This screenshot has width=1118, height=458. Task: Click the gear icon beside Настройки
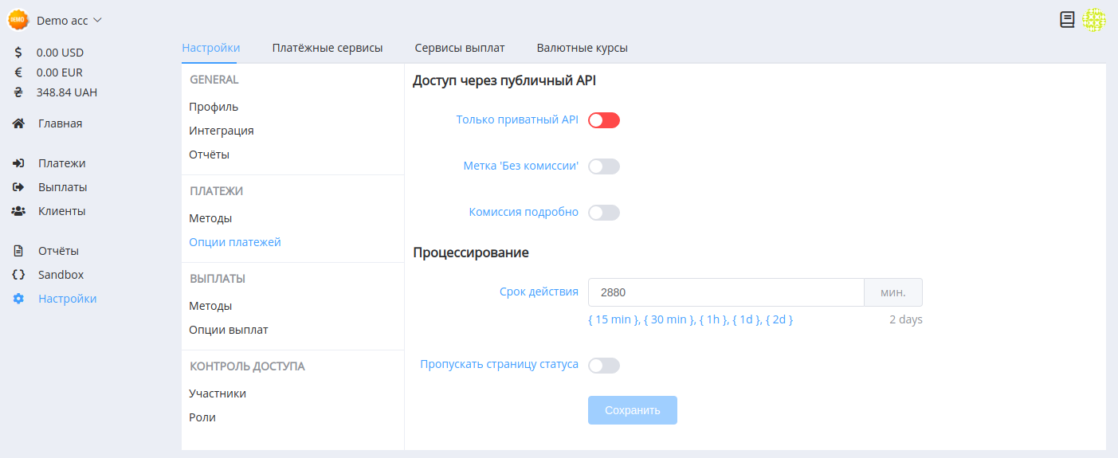pos(18,299)
